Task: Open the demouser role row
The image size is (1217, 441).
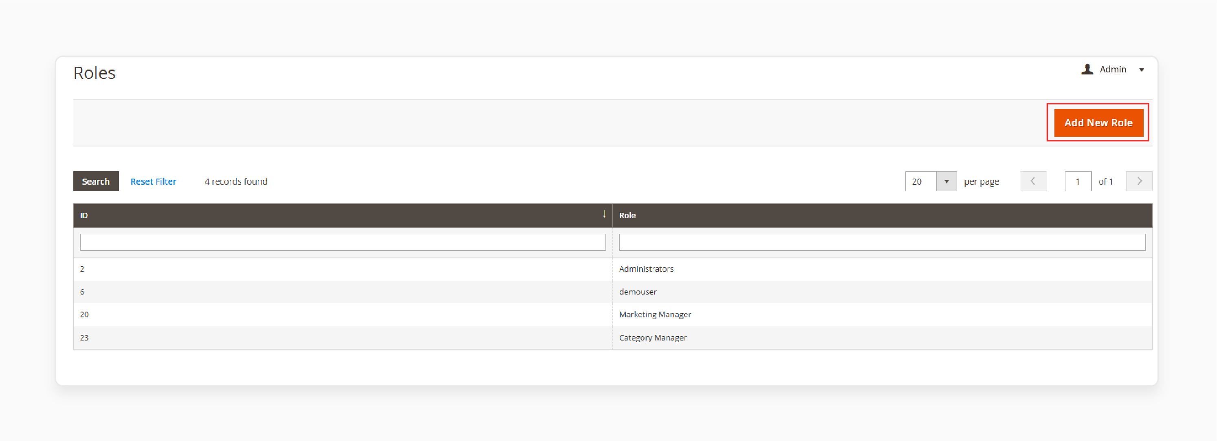Action: click(613, 292)
